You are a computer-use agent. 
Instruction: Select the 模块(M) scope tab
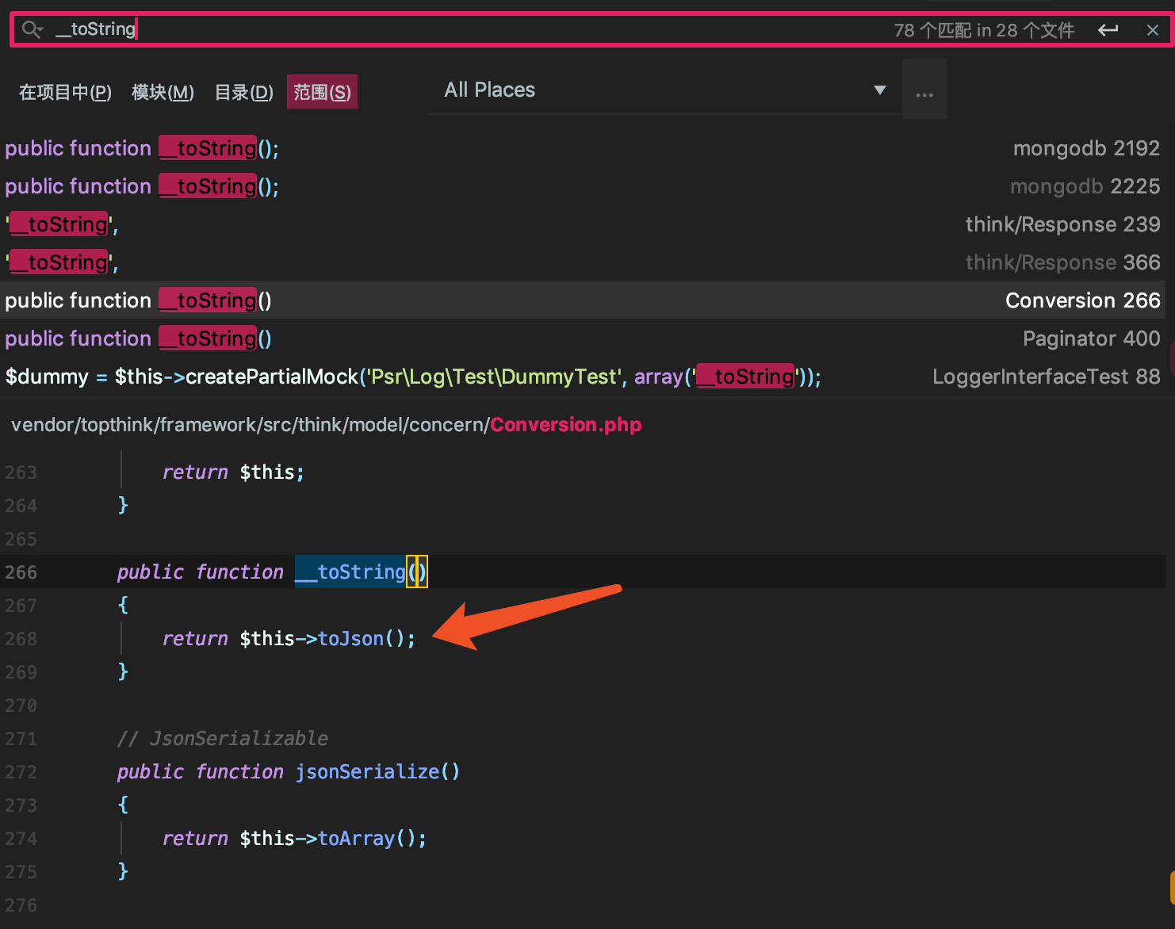point(163,93)
